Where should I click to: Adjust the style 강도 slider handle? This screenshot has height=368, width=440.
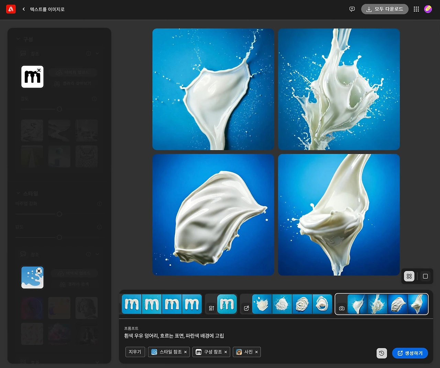59,238
